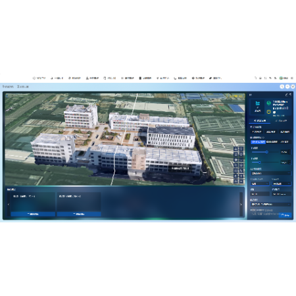Open the first item in top navigation menu
The height and width of the screenshot is (296, 296).
[x=39, y=78]
